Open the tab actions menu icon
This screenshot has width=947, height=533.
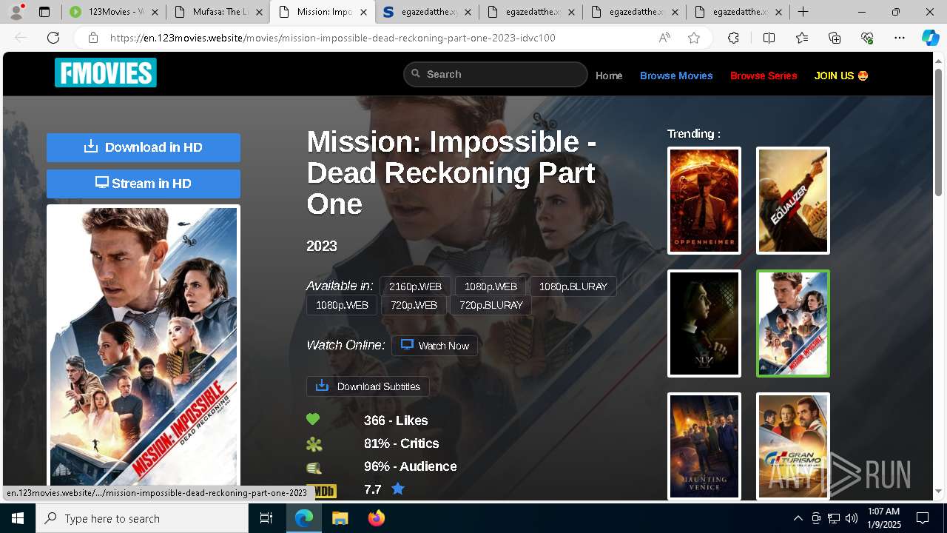click(44, 12)
